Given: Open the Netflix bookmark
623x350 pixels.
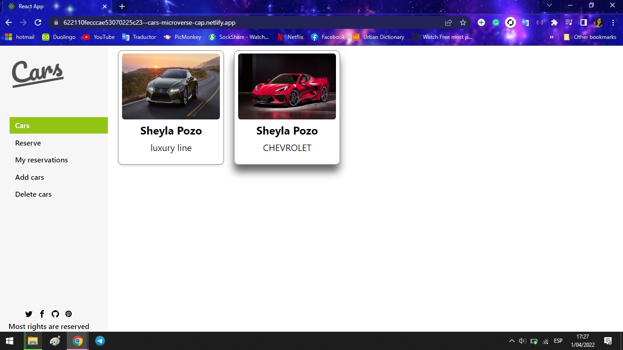Looking at the screenshot, I should 290,37.
